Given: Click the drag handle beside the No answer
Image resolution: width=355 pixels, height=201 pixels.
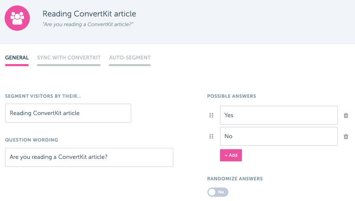Looking at the screenshot, I should (x=212, y=137).
